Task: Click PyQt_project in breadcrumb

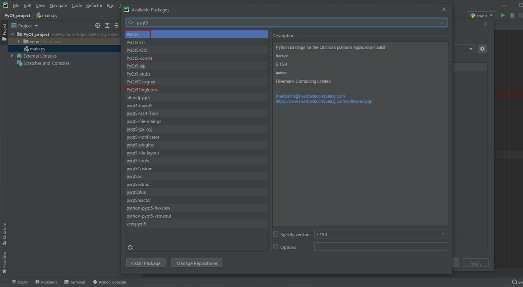Action: click(17, 15)
